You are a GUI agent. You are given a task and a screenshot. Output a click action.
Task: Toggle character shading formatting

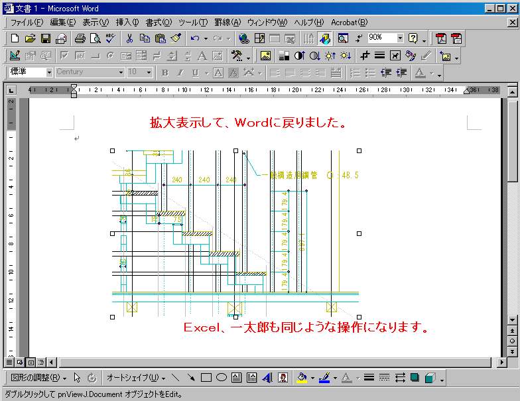[233, 73]
